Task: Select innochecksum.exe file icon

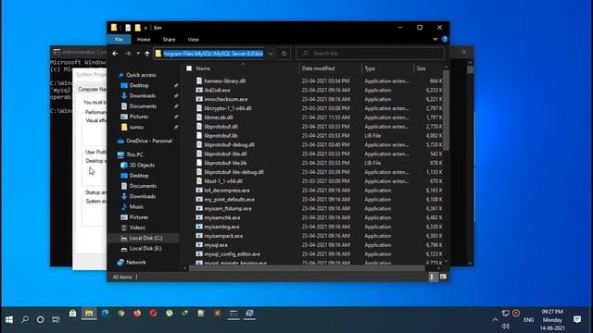Action: coord(199,99)
